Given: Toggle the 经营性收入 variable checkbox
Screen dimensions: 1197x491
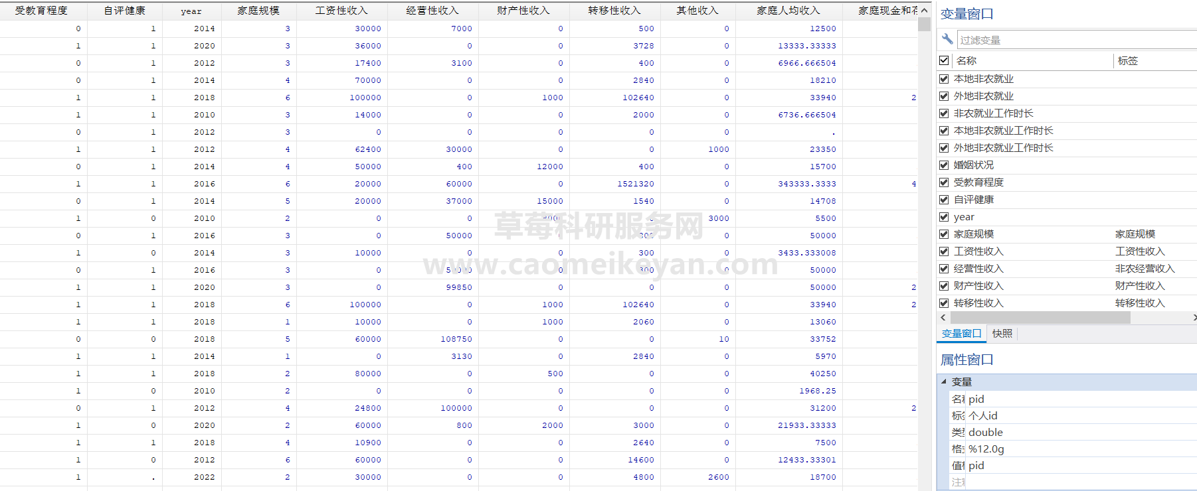Looking at the screenshot, I should [x=944, y=269].
